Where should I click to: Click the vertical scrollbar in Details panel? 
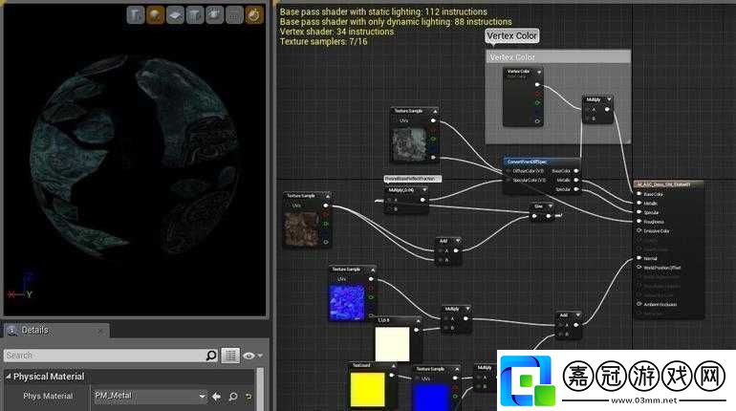261,389
